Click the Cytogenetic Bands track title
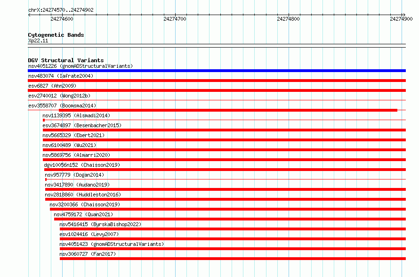 coord(56,35)
